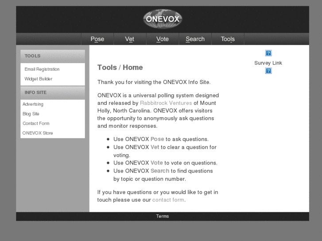Open the Vet navigation tab
Viewport: 322px width, 241px height.
tap(130, 39)
